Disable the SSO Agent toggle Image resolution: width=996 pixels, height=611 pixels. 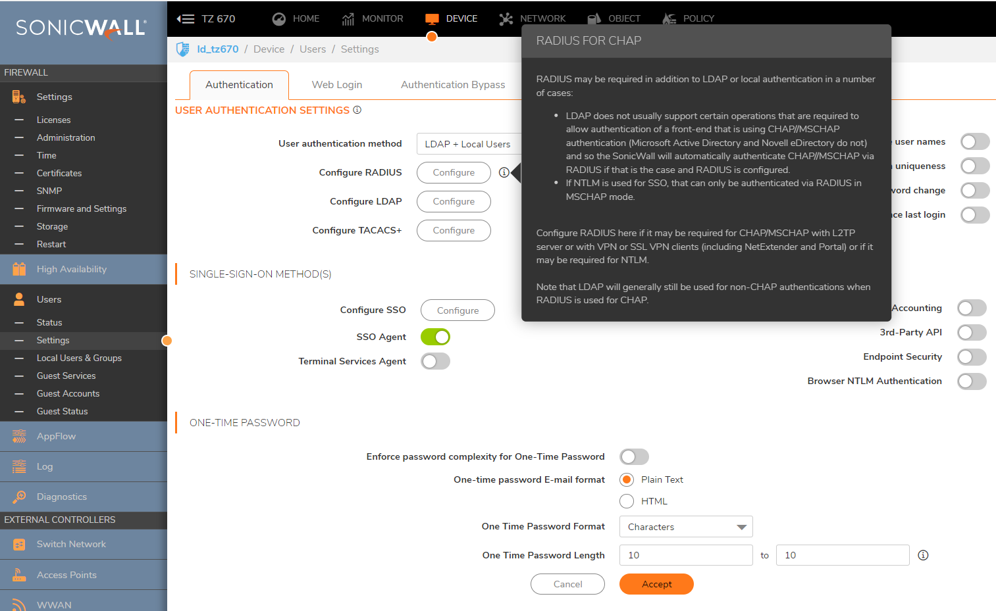(435, 337)
